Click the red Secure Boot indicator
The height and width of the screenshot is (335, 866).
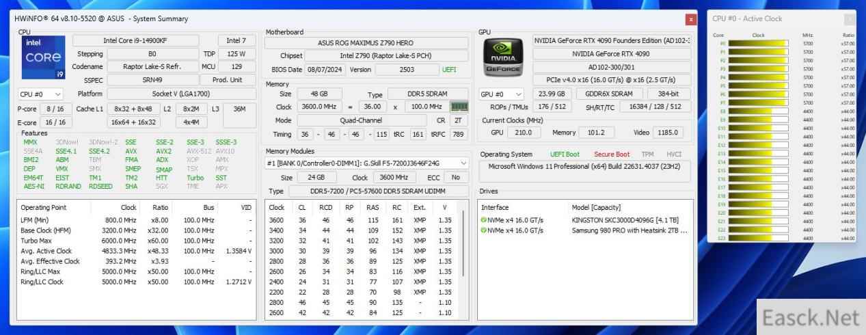coord(612,155)
